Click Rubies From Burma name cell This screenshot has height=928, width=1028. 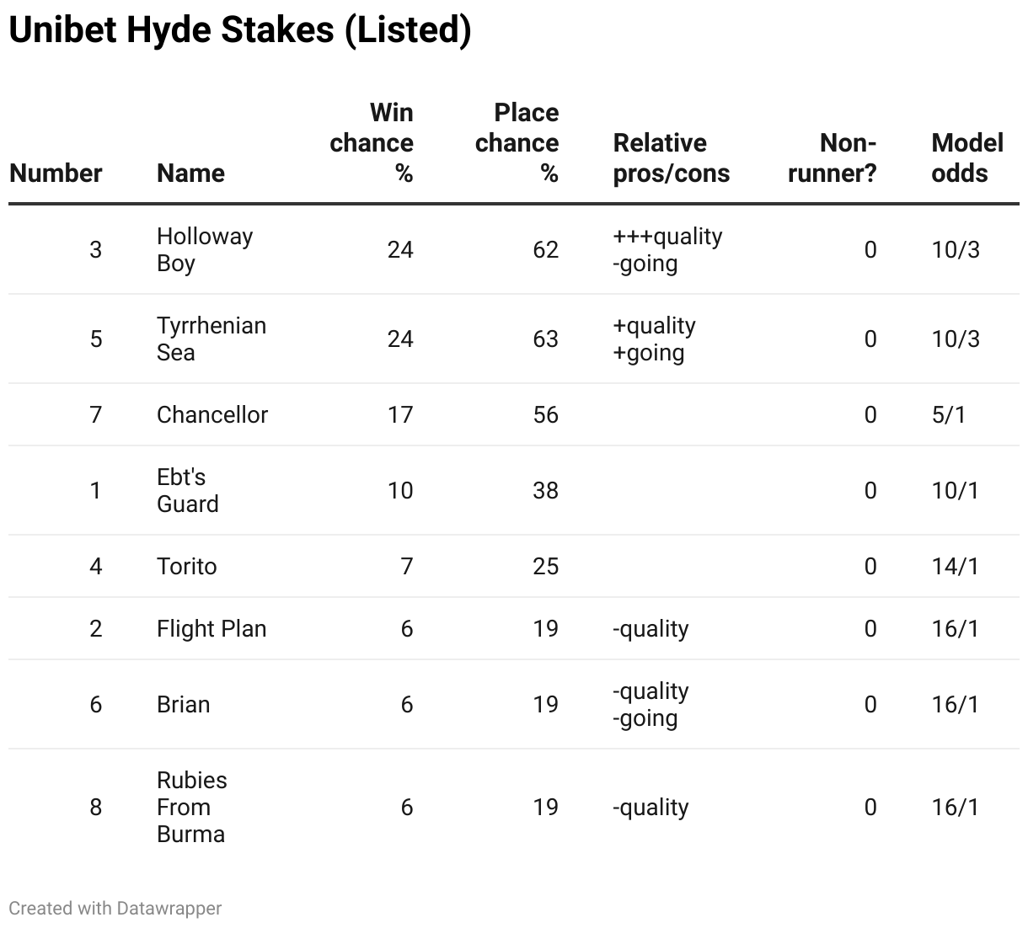191,807
